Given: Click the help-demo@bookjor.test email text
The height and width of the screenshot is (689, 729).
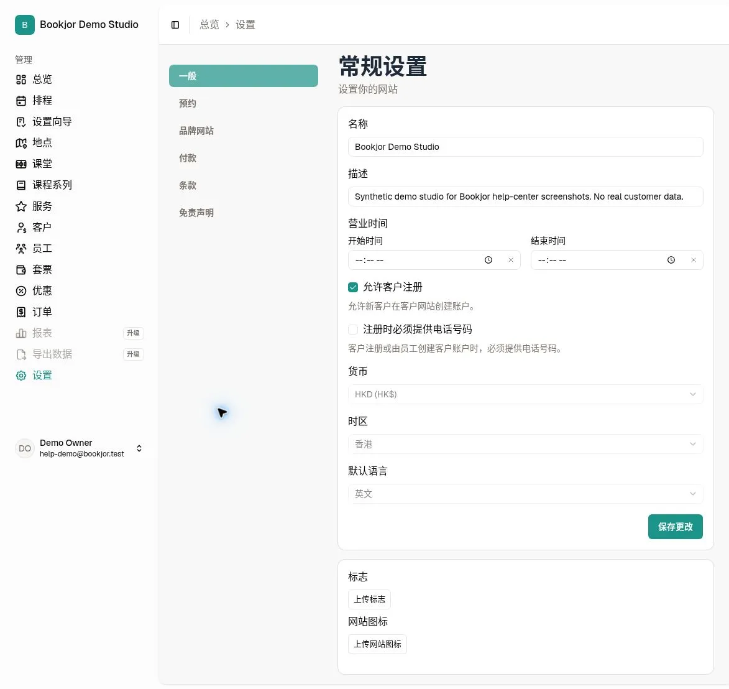Looking at the screenshot, I should (82, 453).
